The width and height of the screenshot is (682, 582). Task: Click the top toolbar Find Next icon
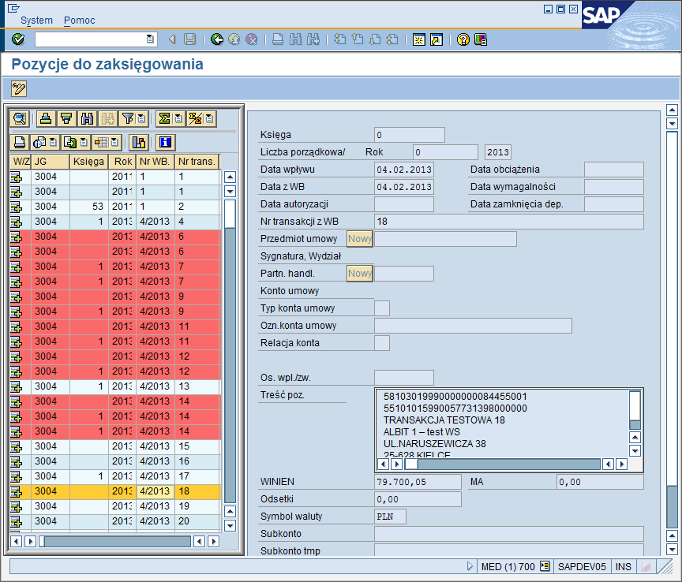click(x=313, y=39)
